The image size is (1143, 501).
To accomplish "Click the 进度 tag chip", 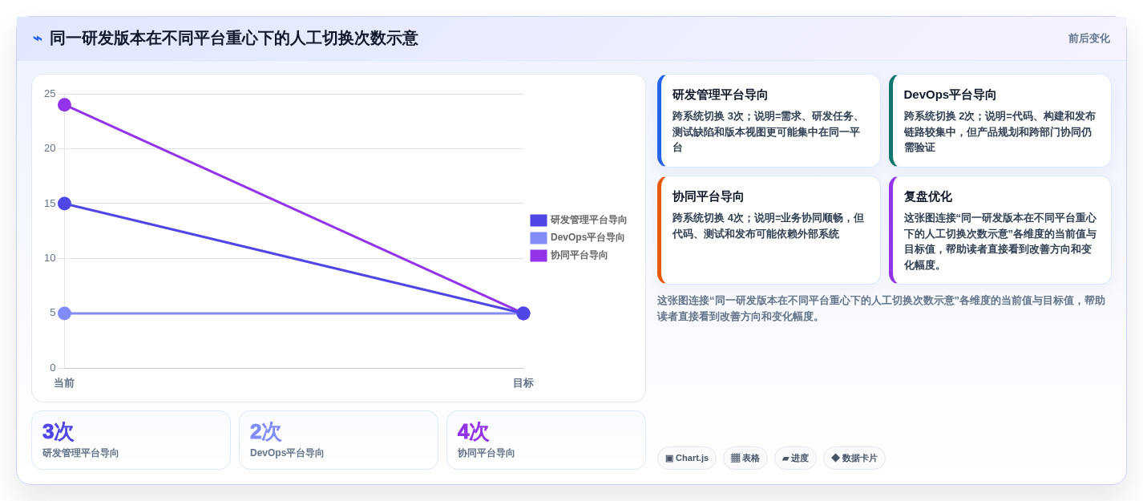I will point(795,459).
